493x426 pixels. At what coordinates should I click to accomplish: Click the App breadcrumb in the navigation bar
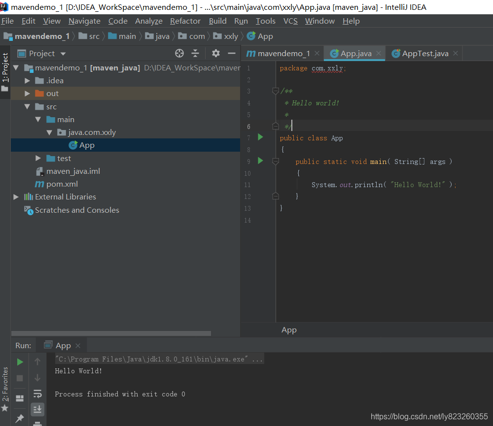260,36
